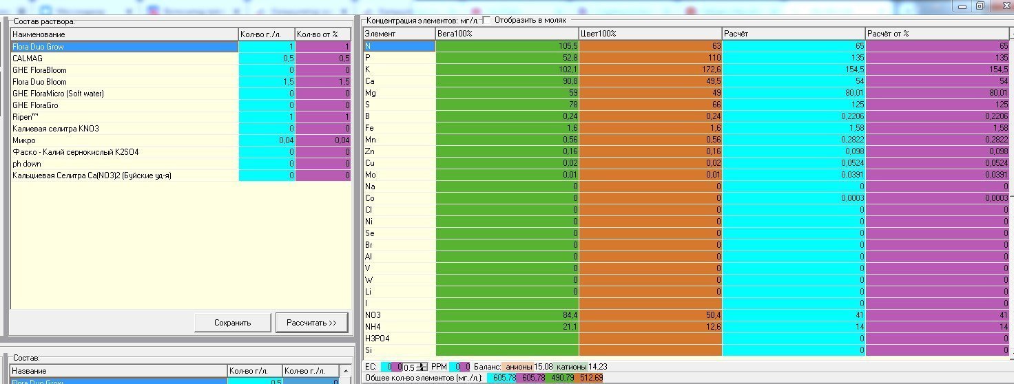The image size is (1014, 384).
Task: Select the GHE FloraBloom row
Action: point(125,70)
